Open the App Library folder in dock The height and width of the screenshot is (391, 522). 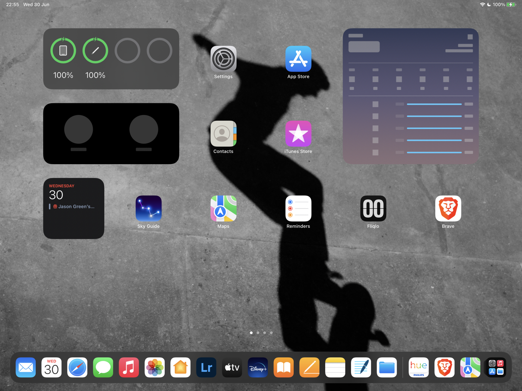496,368
